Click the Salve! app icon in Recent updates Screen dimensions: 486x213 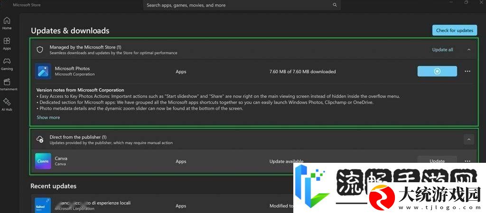pos(43,205)
